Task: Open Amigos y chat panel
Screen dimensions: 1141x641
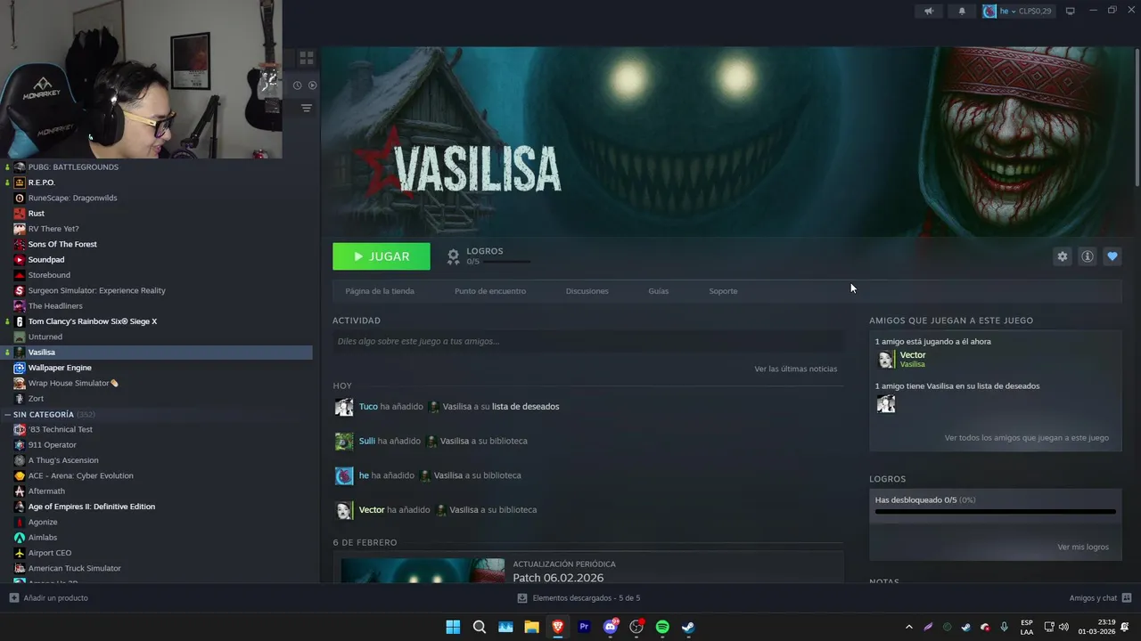Action: click(x=1100, y=598)
